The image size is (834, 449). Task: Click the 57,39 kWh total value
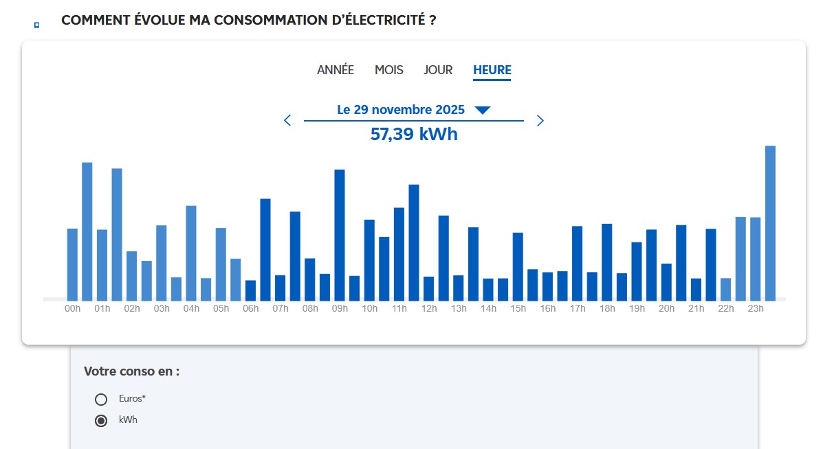414,134
